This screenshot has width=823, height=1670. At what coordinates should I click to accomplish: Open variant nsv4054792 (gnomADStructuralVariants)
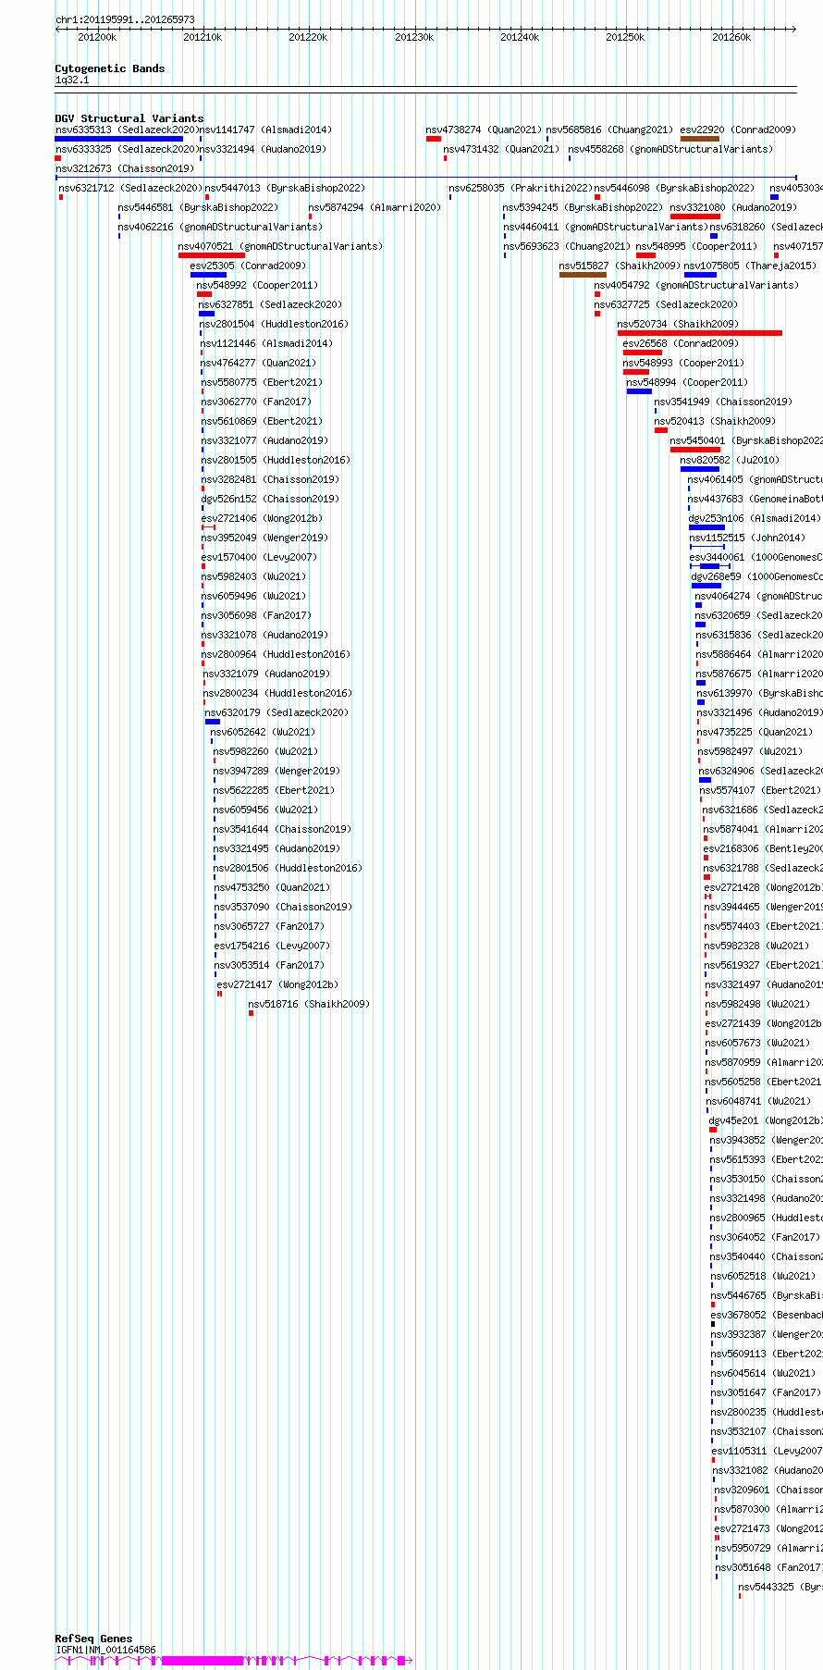(x=696, y=285)
